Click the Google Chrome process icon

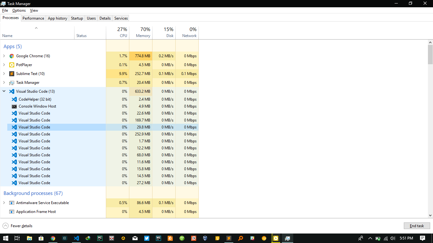[x=12, y=56]
